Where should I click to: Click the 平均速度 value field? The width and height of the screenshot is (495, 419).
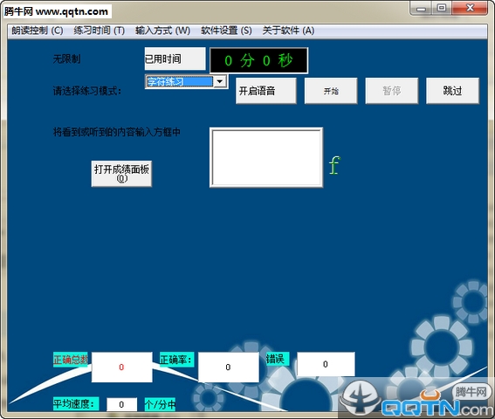[x=122, y=404]
